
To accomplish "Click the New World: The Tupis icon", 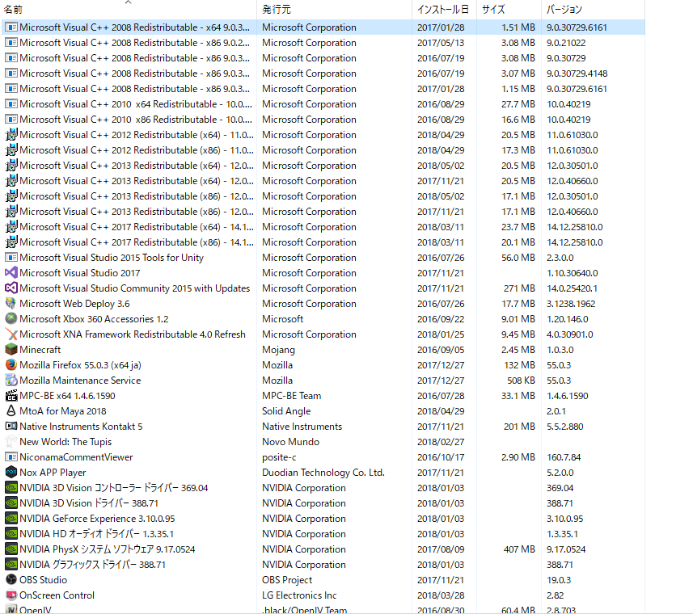I will [x=11, y=441].
